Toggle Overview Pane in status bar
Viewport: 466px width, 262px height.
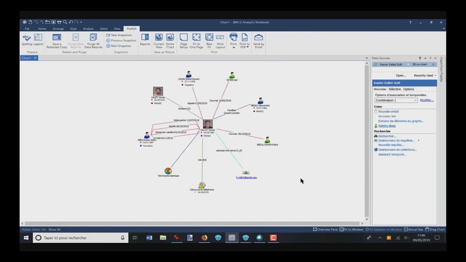[x=325, y=230]
